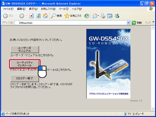The height and width of the screenshot is (117, 156).
Task: Expand the address bar dropdown arrow
Action: click(128, 23)
